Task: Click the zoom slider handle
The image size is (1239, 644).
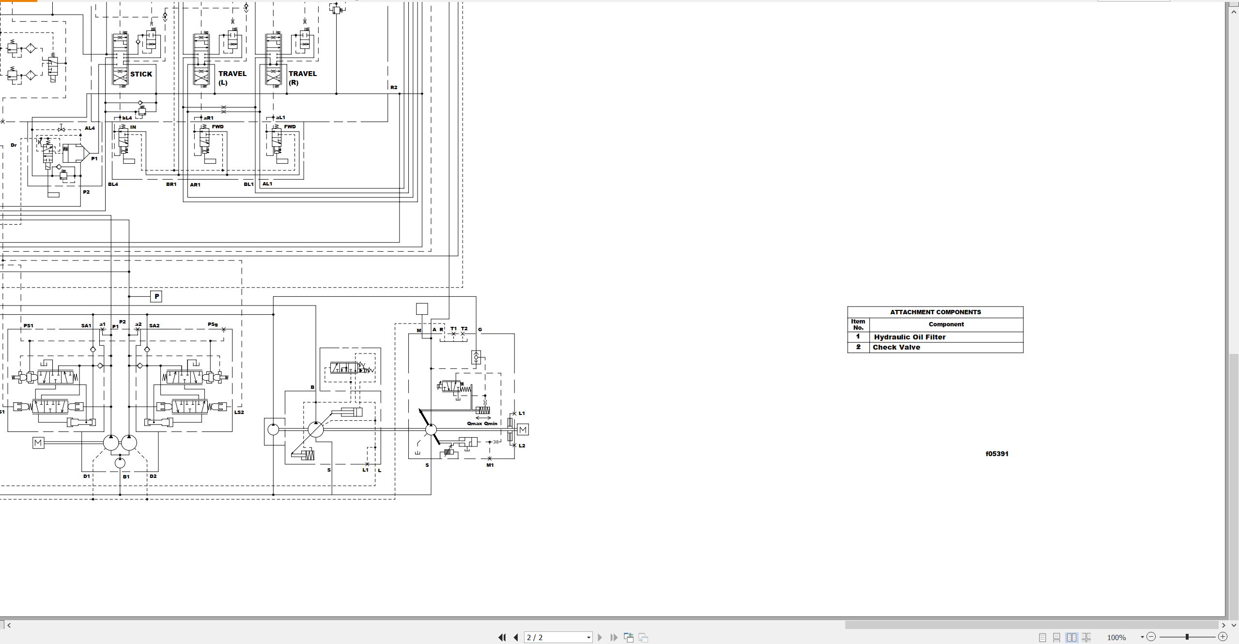Action: point(1187,637)
